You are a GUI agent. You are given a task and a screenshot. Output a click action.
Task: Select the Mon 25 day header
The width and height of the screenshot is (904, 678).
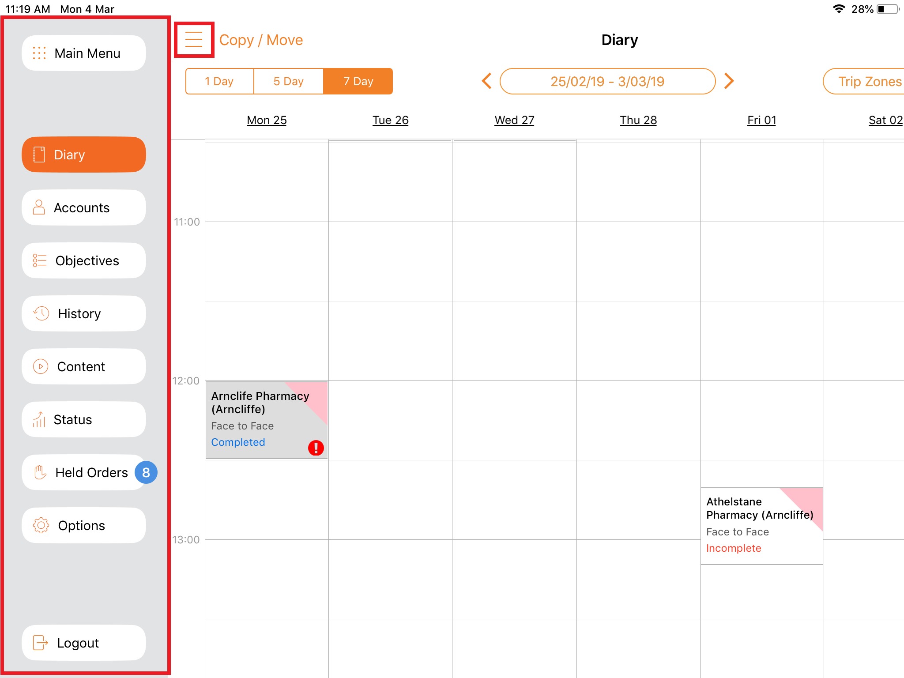(x=267, y=120)
